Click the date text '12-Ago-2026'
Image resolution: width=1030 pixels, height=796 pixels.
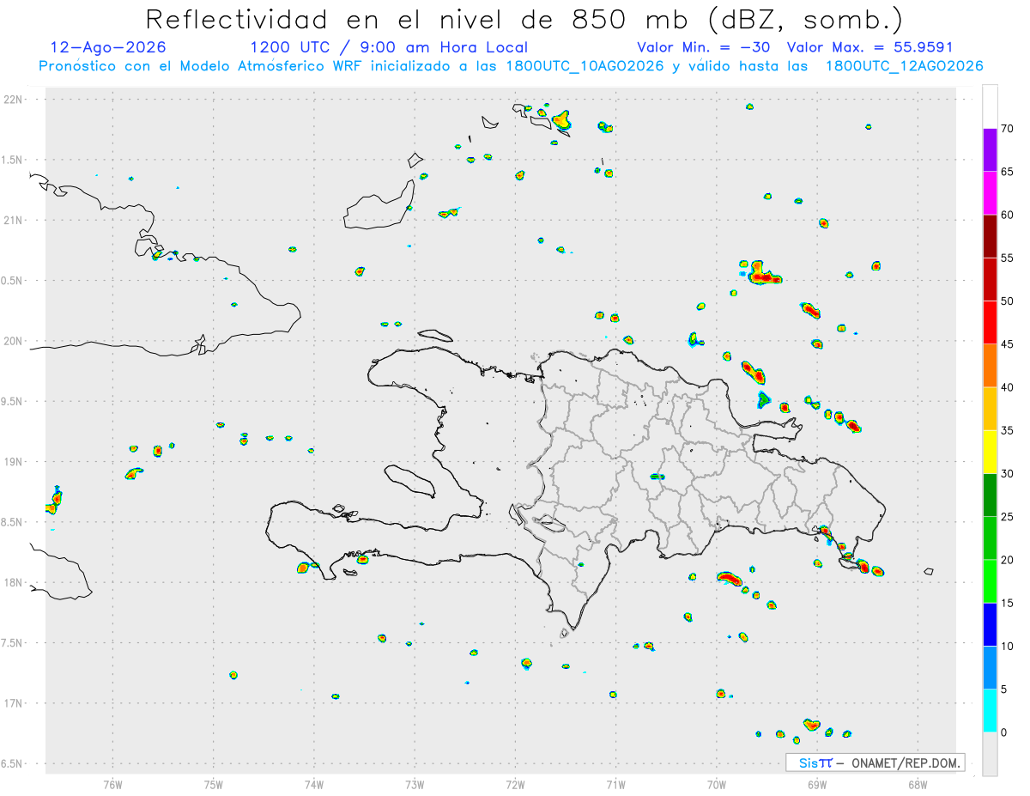[x=108, y=47]
